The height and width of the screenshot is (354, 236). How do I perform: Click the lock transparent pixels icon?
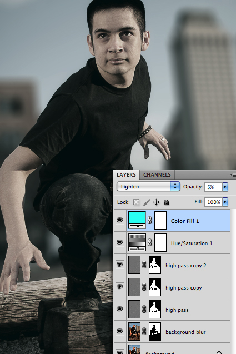click(136, 202)
